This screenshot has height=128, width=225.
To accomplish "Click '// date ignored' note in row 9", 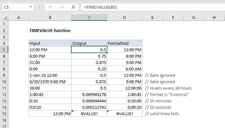I will click(x=160, y=75).
